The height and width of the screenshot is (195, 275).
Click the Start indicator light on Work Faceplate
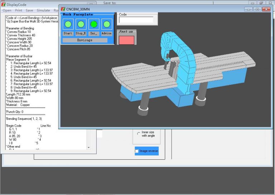click(68, 24)
